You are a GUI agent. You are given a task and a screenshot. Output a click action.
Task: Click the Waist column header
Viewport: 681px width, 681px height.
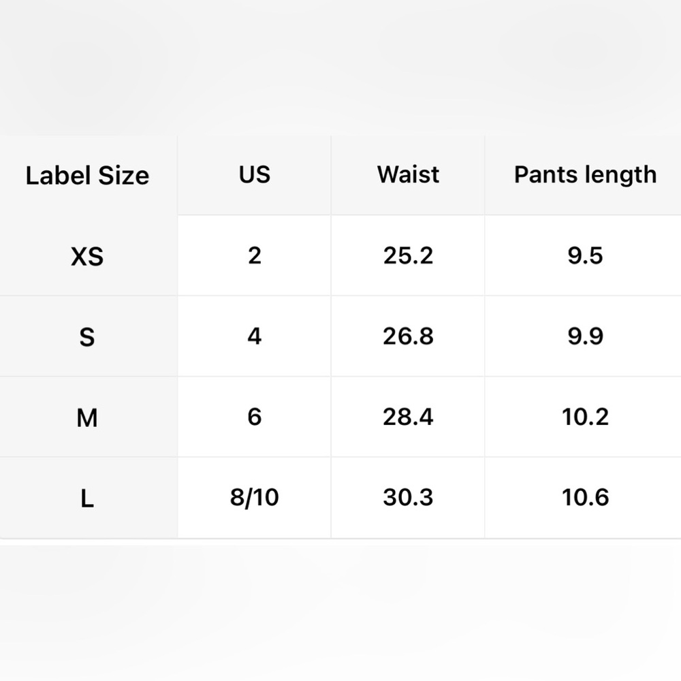(408, 174)
